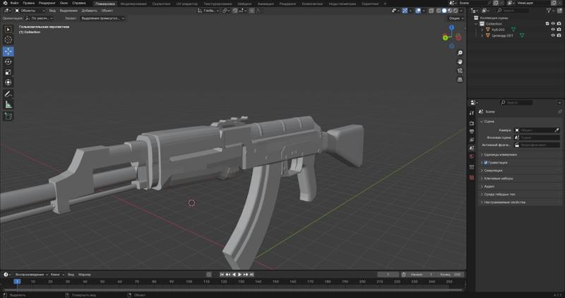Click the timeline horizontal scrollbar
565x298 pixels.
(233, 290)
